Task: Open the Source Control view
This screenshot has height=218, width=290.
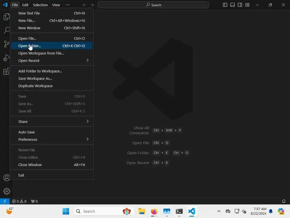Action: click(x=7, y=44)
